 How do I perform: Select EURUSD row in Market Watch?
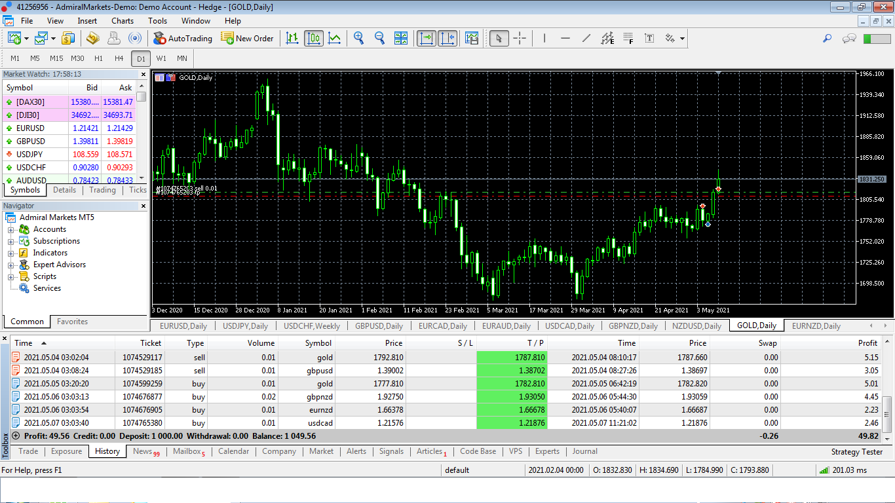[69, 128]
